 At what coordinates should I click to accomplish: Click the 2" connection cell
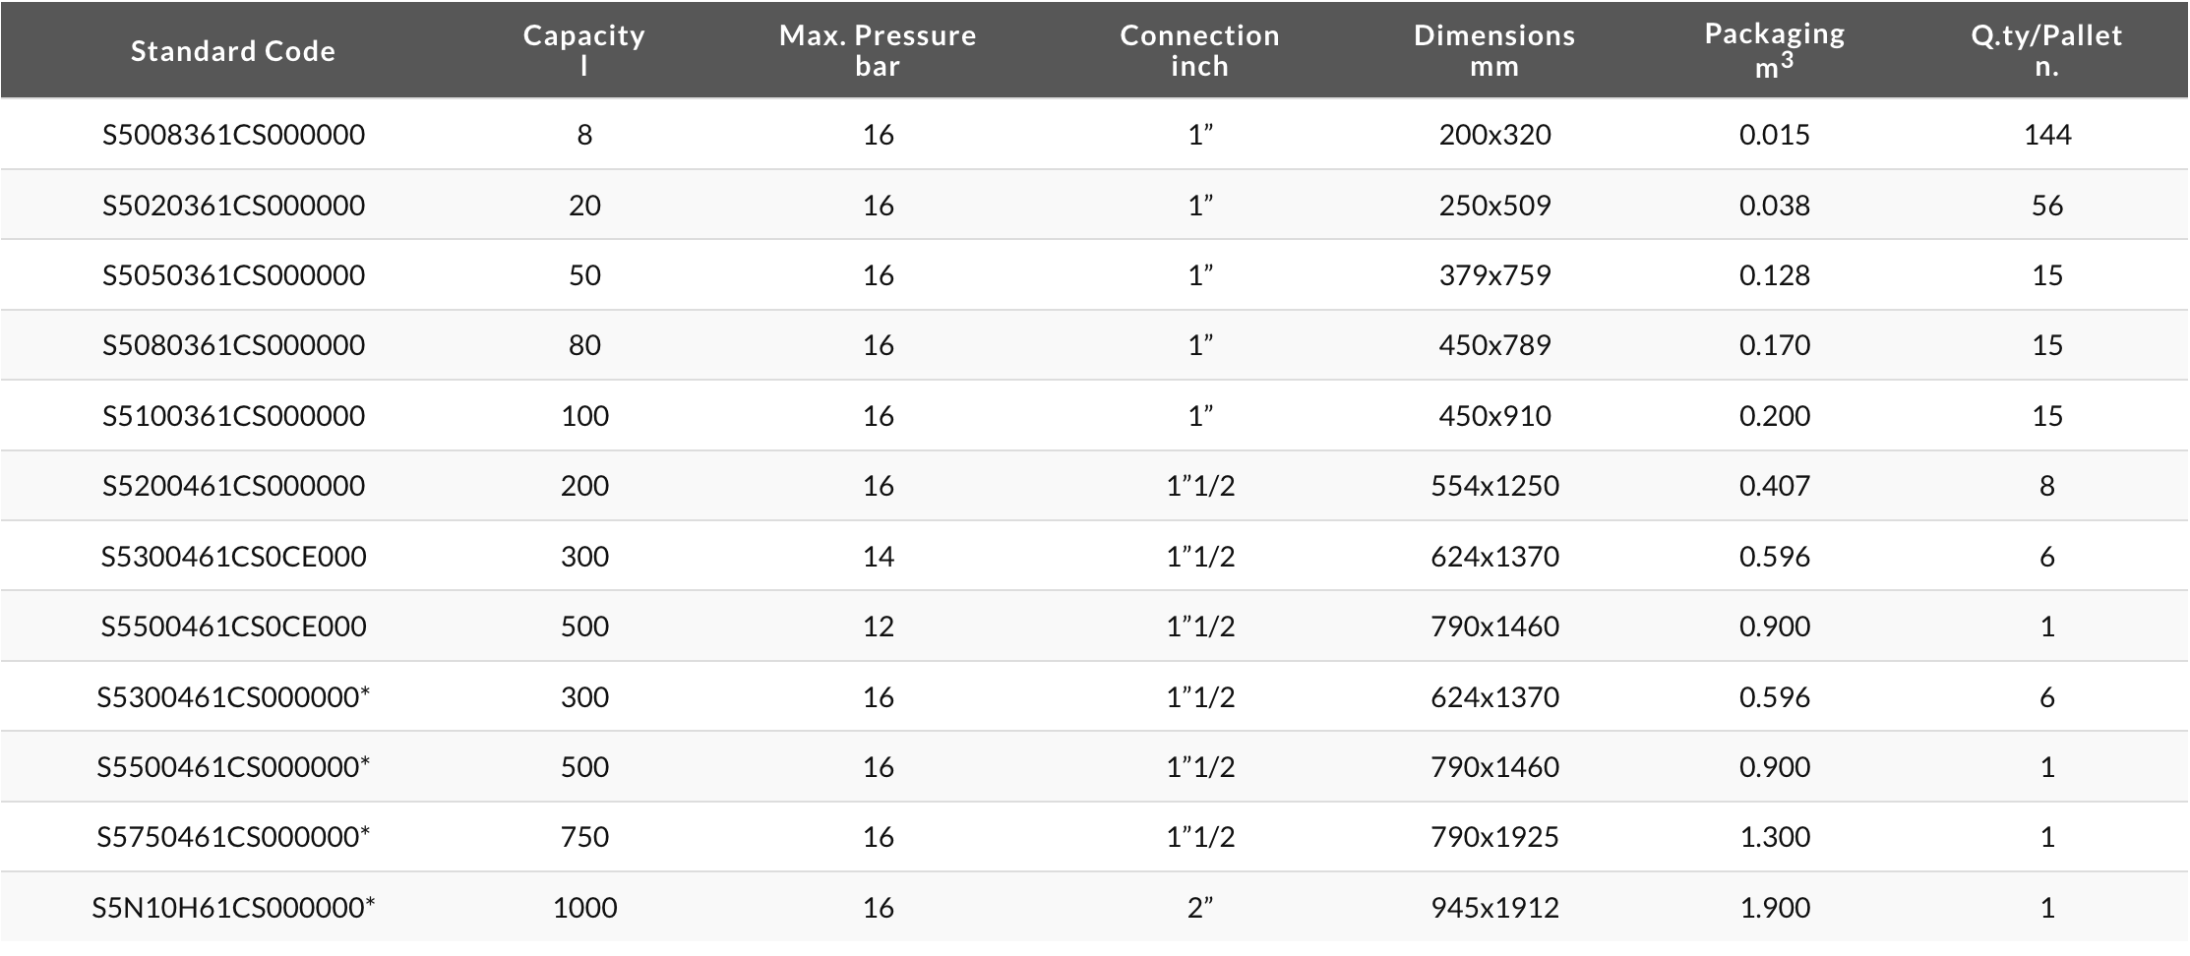(x=1199, y=907)
